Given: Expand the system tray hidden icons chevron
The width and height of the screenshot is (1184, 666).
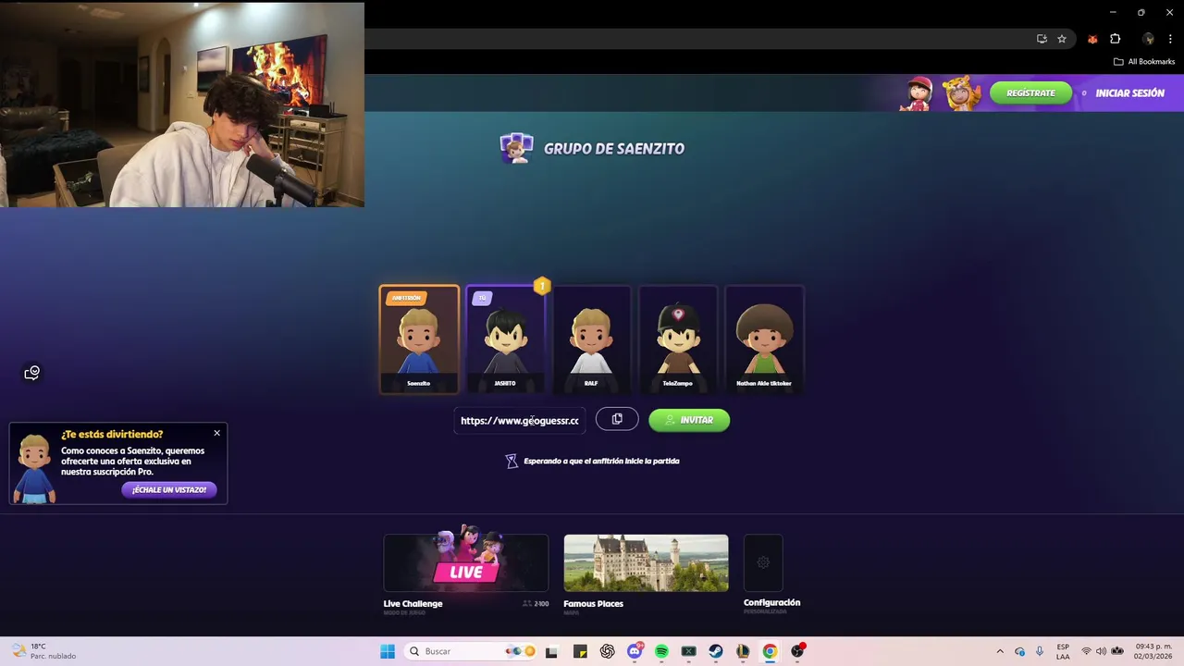Looking at the screenshot, I should [x=1000, y=651].
